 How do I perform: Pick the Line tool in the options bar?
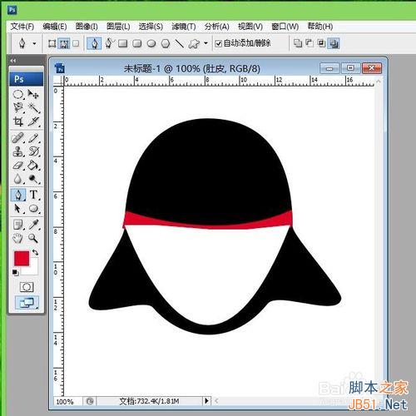[x=180, y=43]
